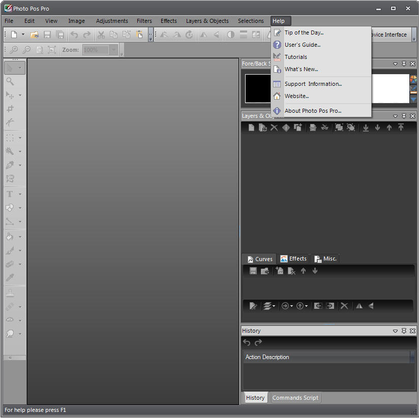Open the Adjustments menu
Viewport: 419px width, 418px height.
[x=112, y=21]
